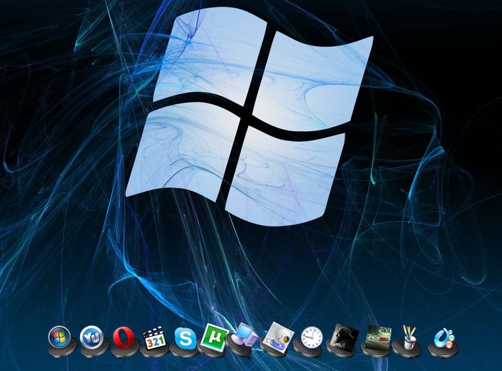Open the paint brushes cup icon

click(x=409, y=337)
